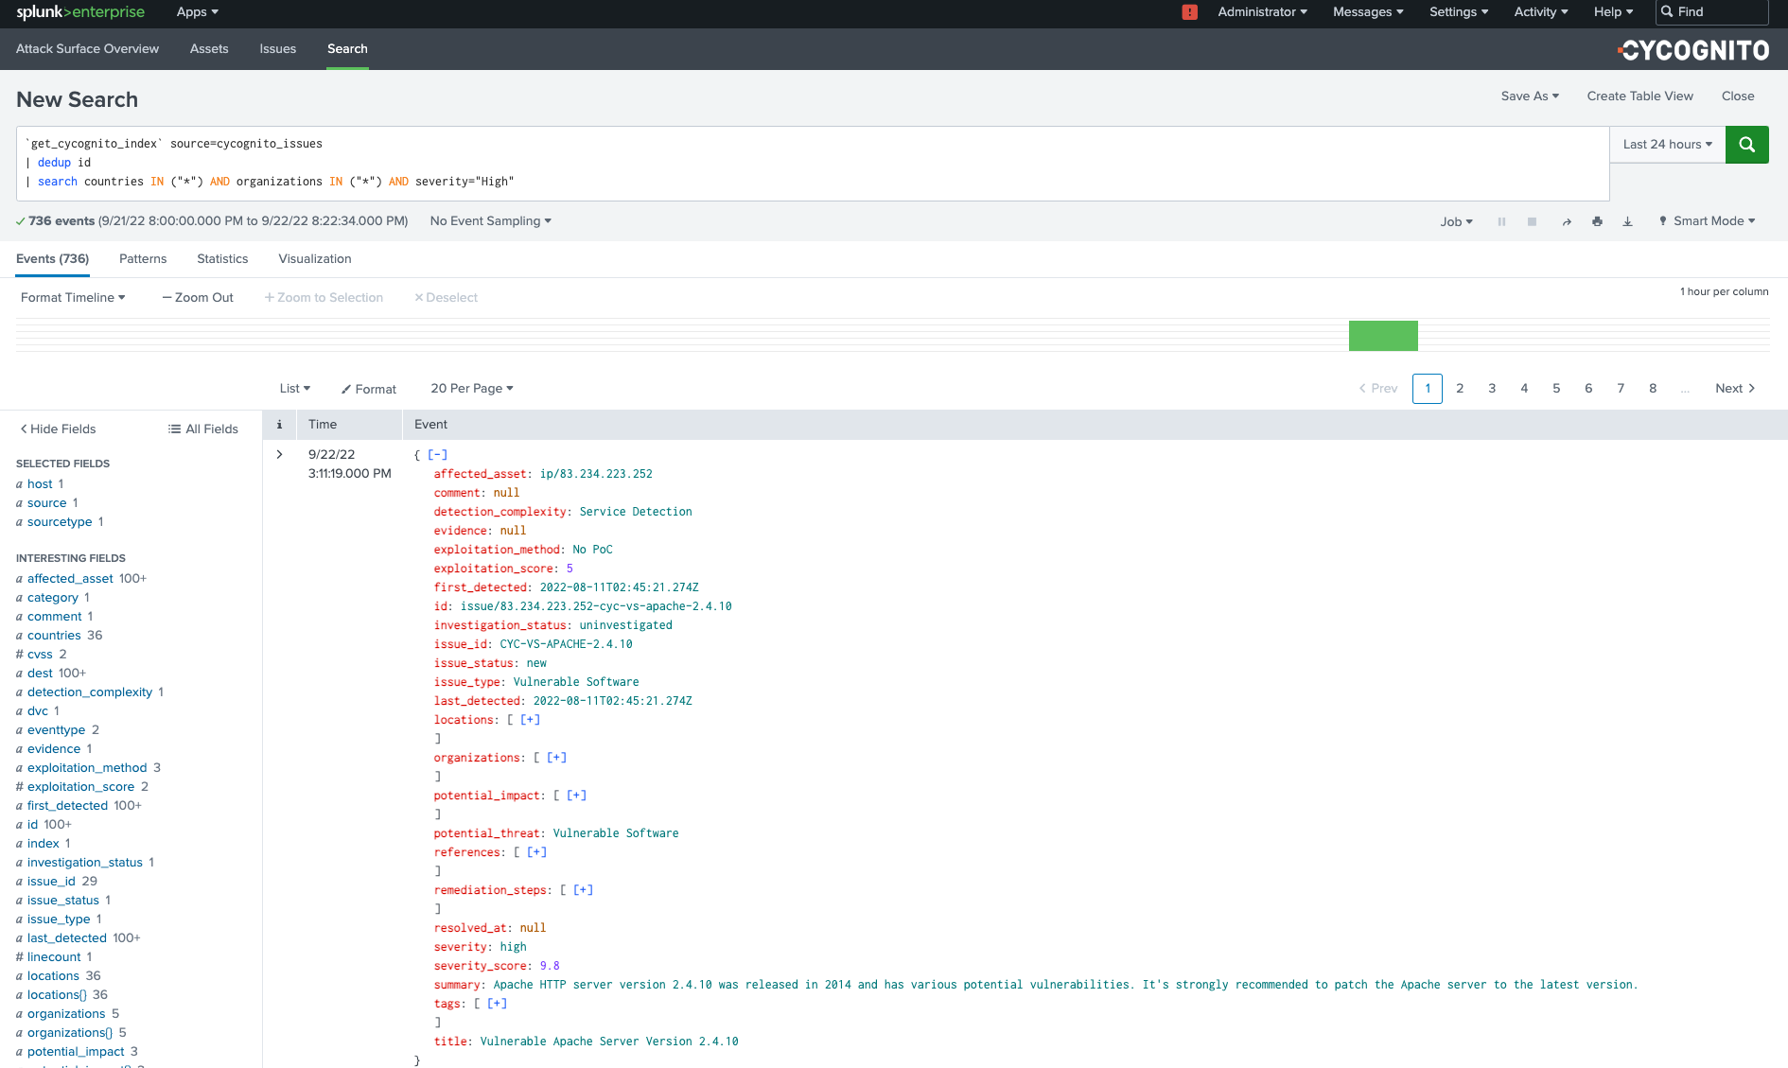Select the host field
The width and height of the screenshot is (1788, 1068).
(40, 484)
